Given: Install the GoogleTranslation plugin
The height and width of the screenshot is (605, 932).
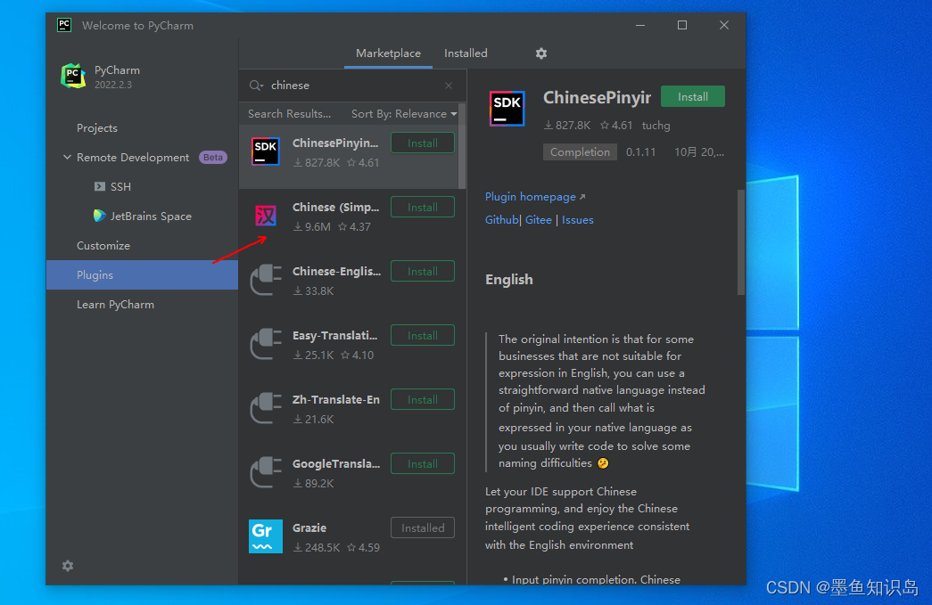Looking at the screenshot, I should pyautogui.click(x=423, y=463).
